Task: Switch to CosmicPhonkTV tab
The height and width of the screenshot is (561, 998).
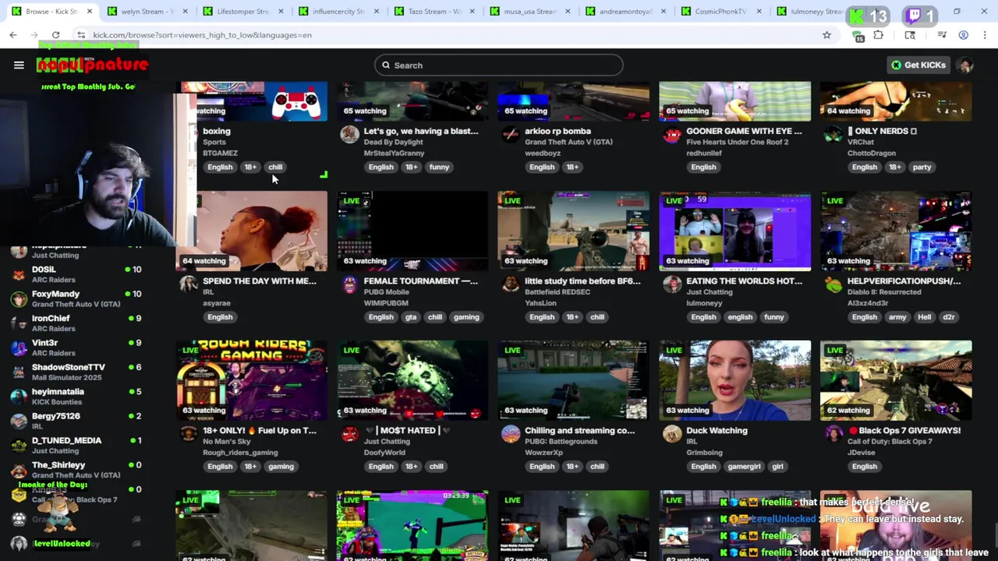Action: [721, 12]
